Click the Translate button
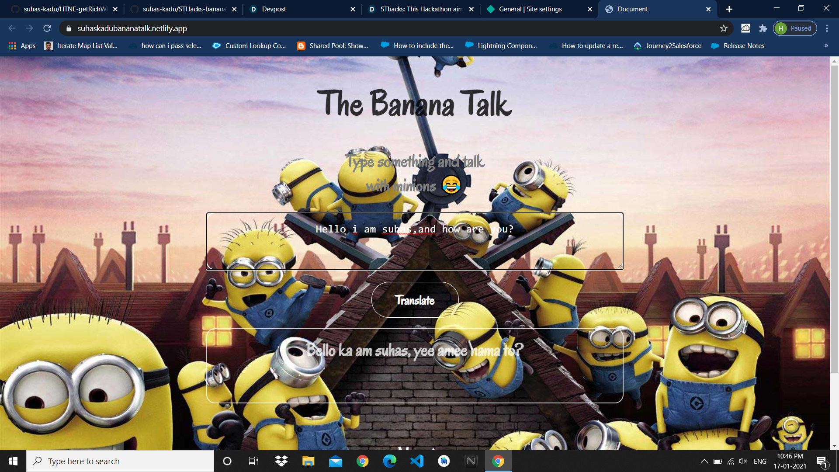Viewport: 839px width, 472px height. click(415, 300)
